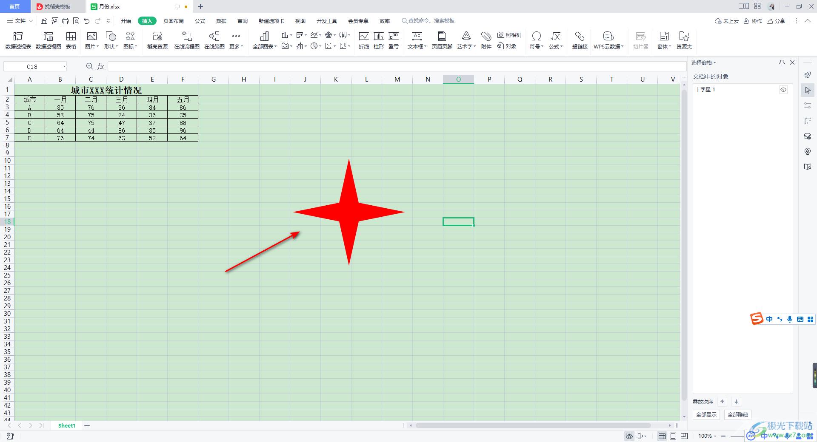Add a new sheet with plus button
The width and height of the screenshot is (817, 442).
click(x=87, y=425)
